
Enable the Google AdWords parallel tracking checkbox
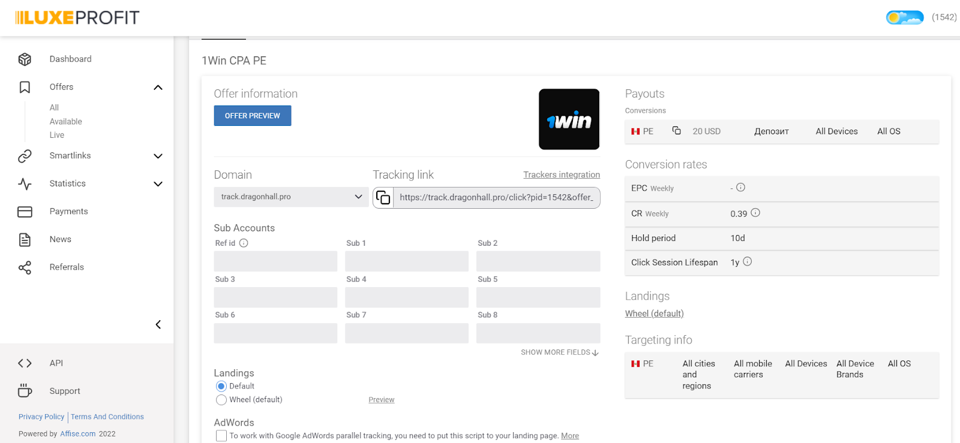221,436
